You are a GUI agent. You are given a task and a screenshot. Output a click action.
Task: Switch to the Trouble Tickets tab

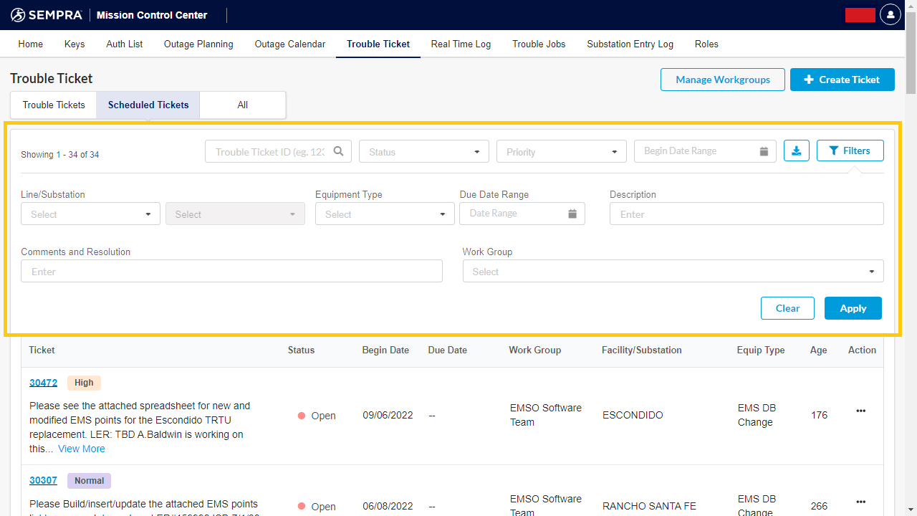coord(54,105)
